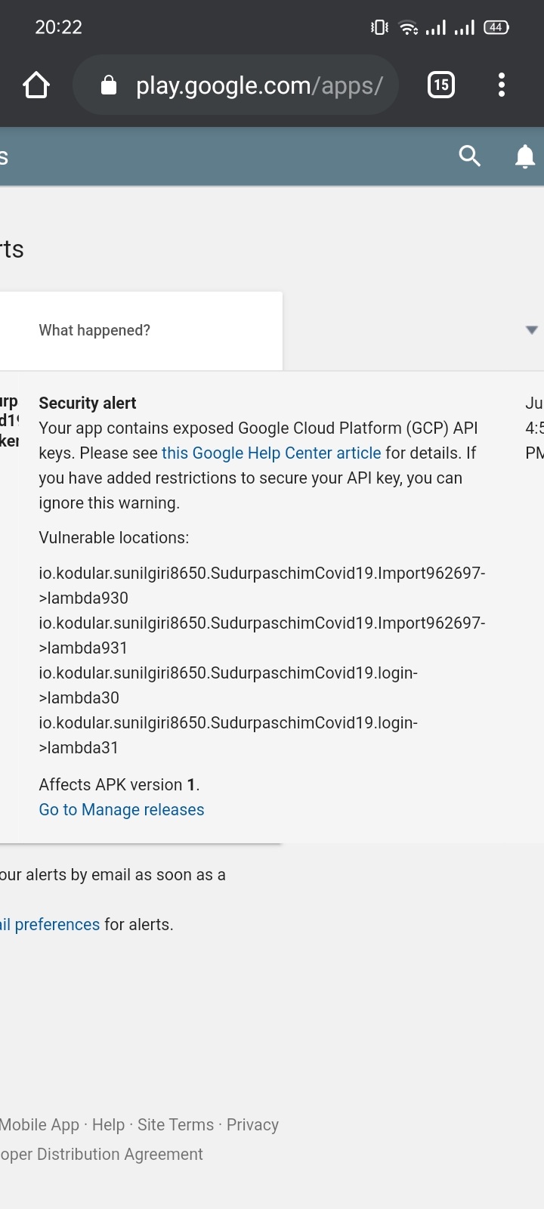Open the Help footer link
Image resolution: width=544 pixels, height=1209 pixels.
click(x=108, y=1125)
